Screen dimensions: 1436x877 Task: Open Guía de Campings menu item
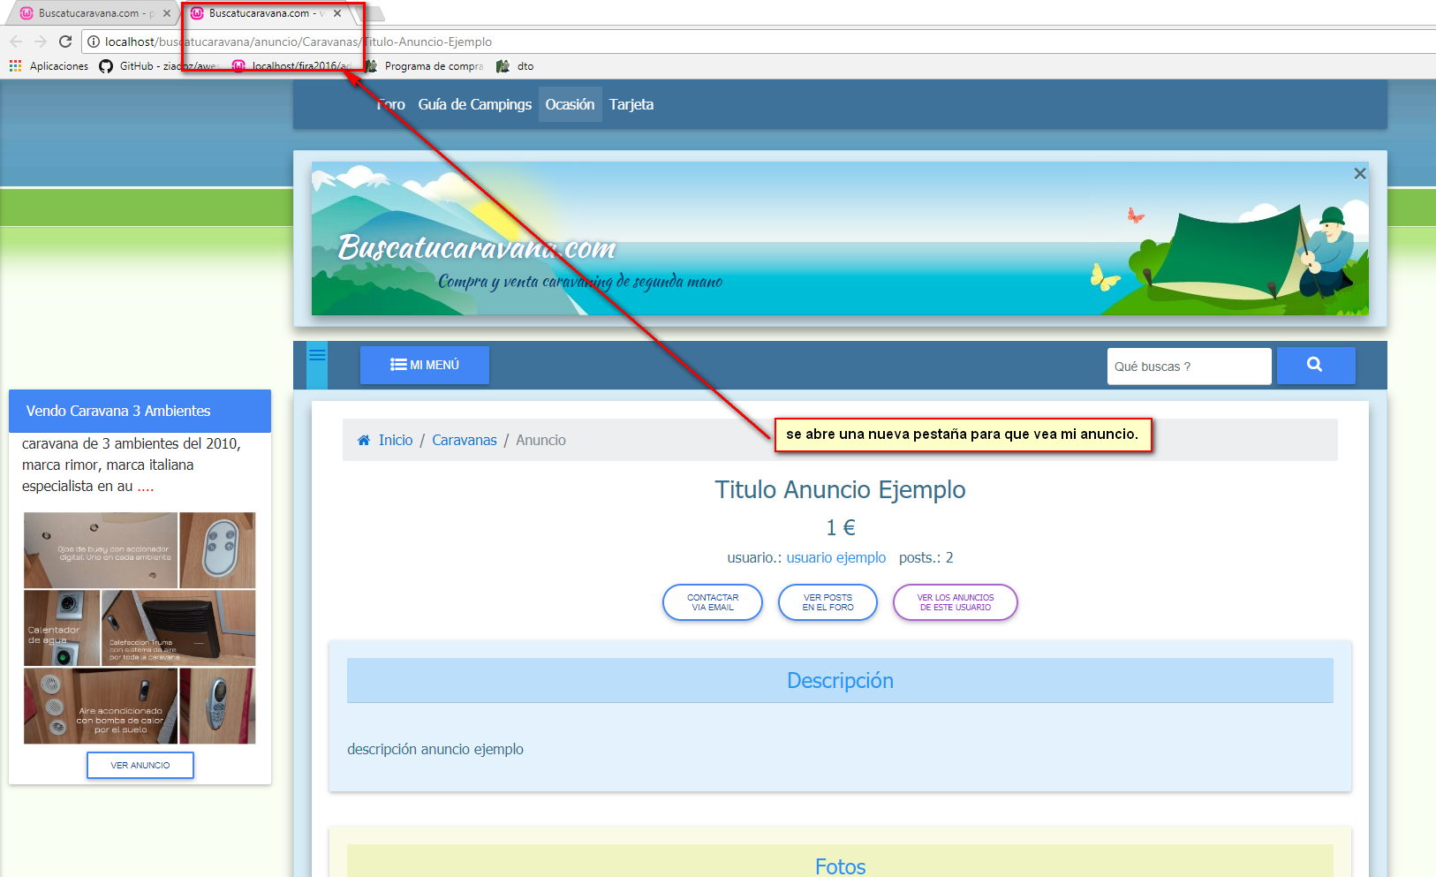tap(475, 104)
